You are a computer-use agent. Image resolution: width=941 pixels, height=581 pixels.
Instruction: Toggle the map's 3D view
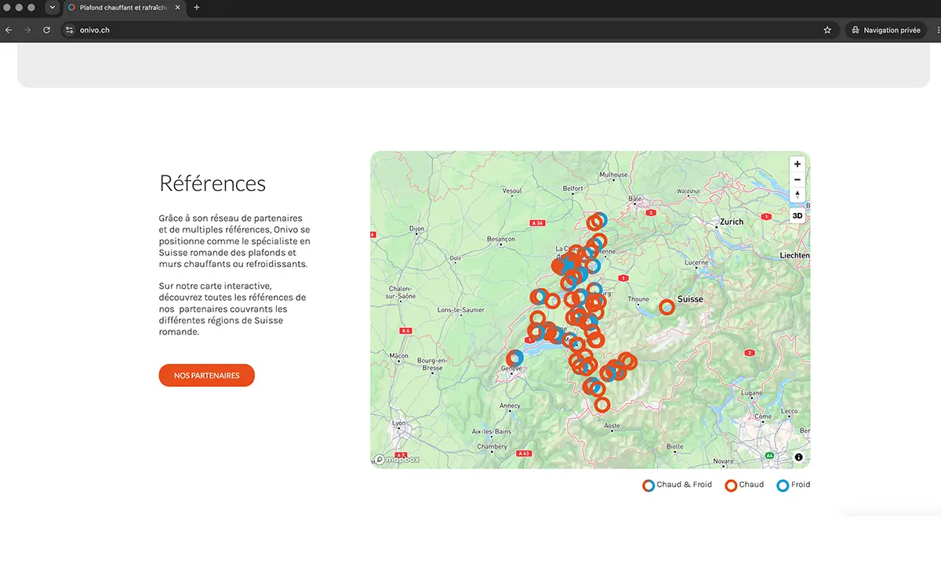[797, 215]
